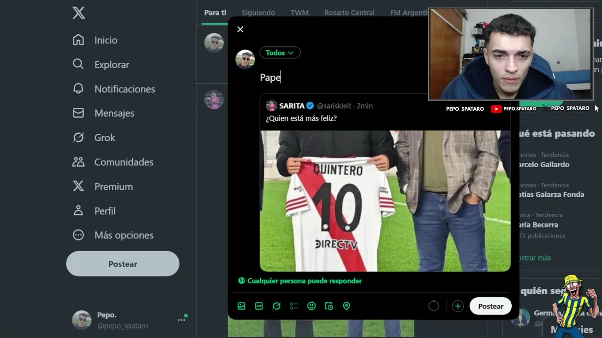602x338 pixels.
Task: Change who can reply setting
Action: (x=300, y=281)
